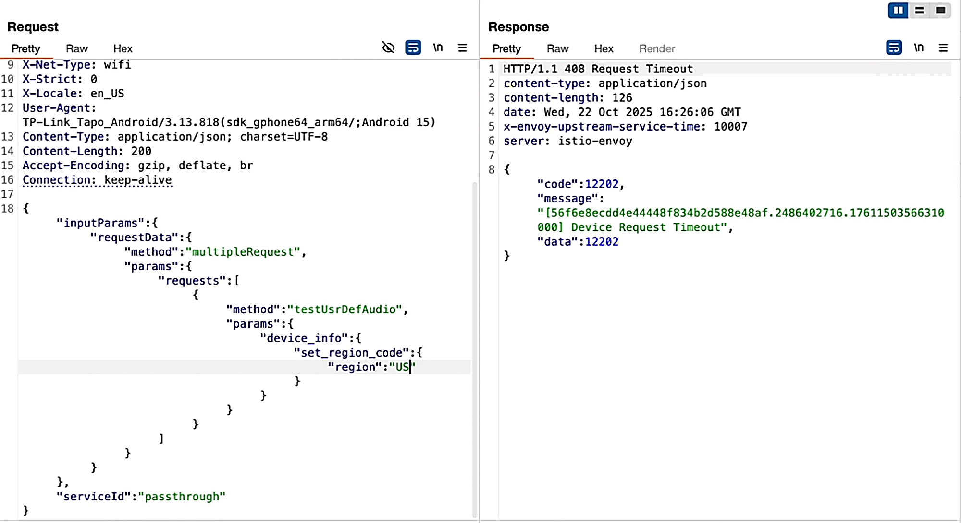The width and height of the screenshot is (961, 523).
Task: Click the testUsrDefAudio method value
Action: tap(345, 309)
